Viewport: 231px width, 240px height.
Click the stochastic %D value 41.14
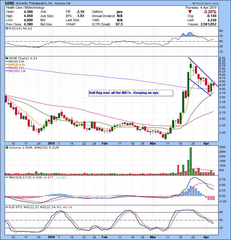click(x=67, y=207)
